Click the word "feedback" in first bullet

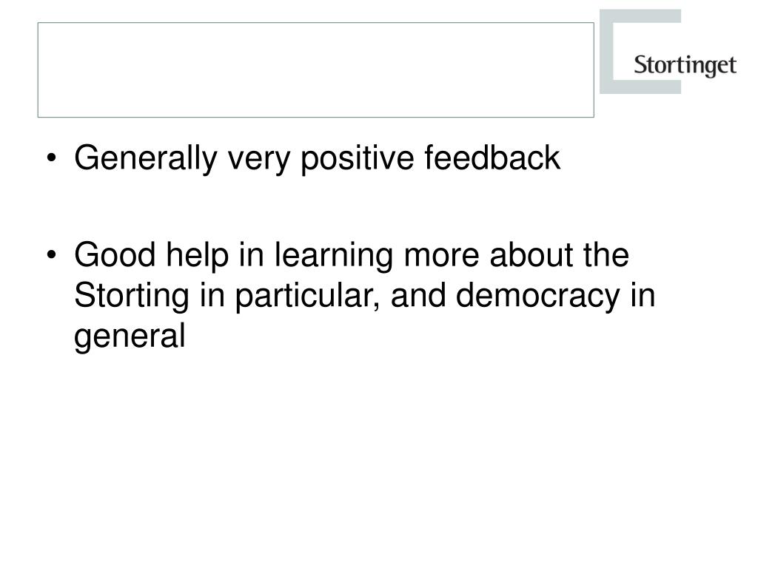492,158
